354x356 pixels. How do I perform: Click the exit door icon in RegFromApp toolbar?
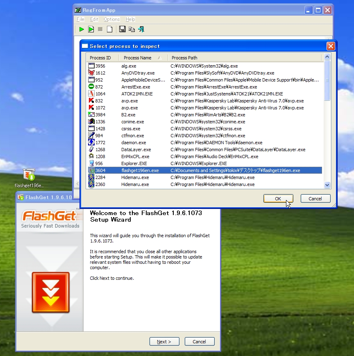point(141,29)
